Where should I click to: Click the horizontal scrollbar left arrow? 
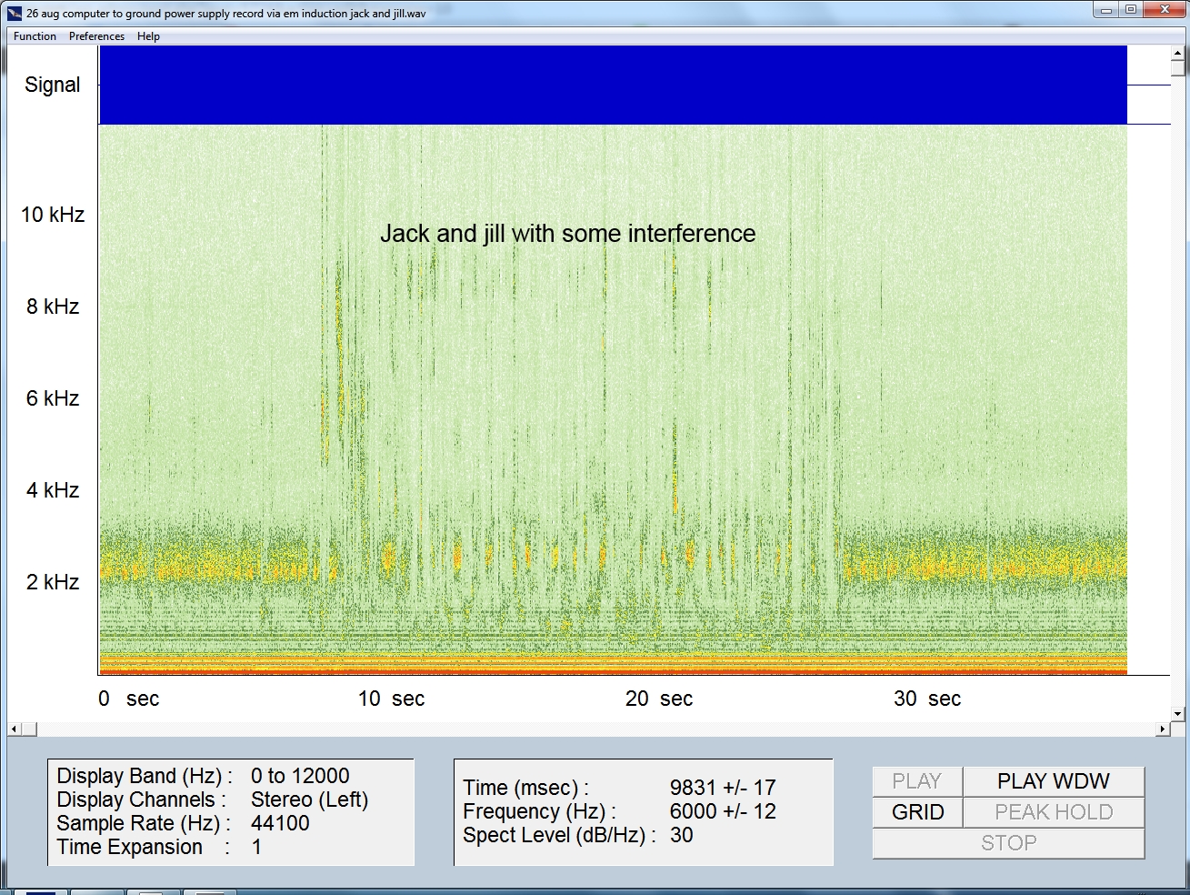pyautogui.click(x=14, y=729)
